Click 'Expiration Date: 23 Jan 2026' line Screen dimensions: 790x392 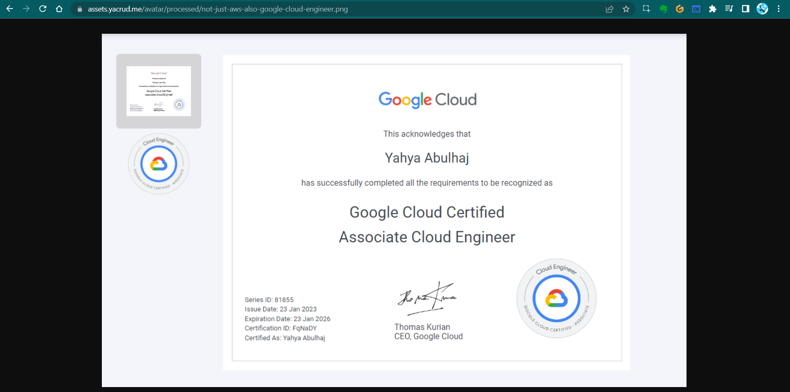[287, 319]
